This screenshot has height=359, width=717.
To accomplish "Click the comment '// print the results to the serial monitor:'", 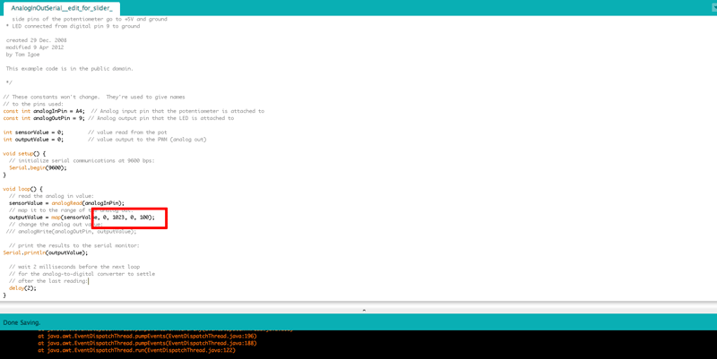I will [74, 245].
